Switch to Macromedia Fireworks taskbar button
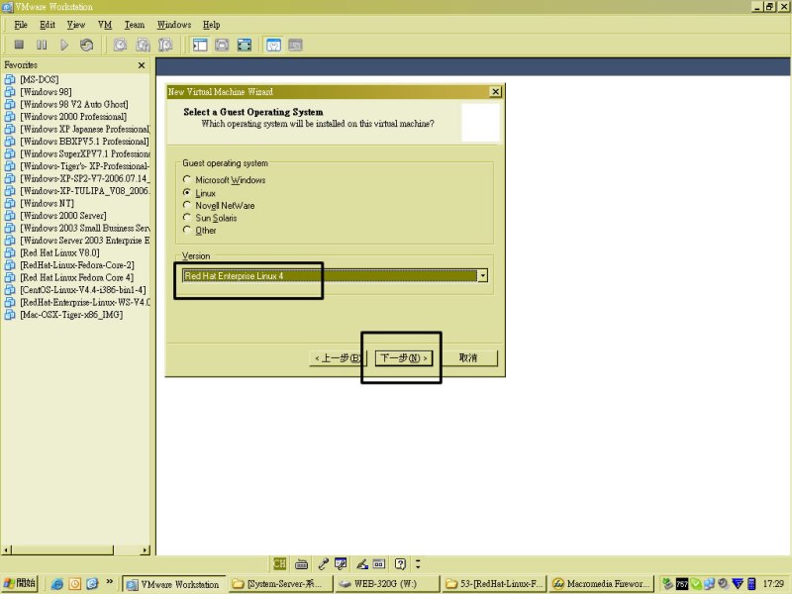This screenshot has width=792, height=594. pos(602,584)
